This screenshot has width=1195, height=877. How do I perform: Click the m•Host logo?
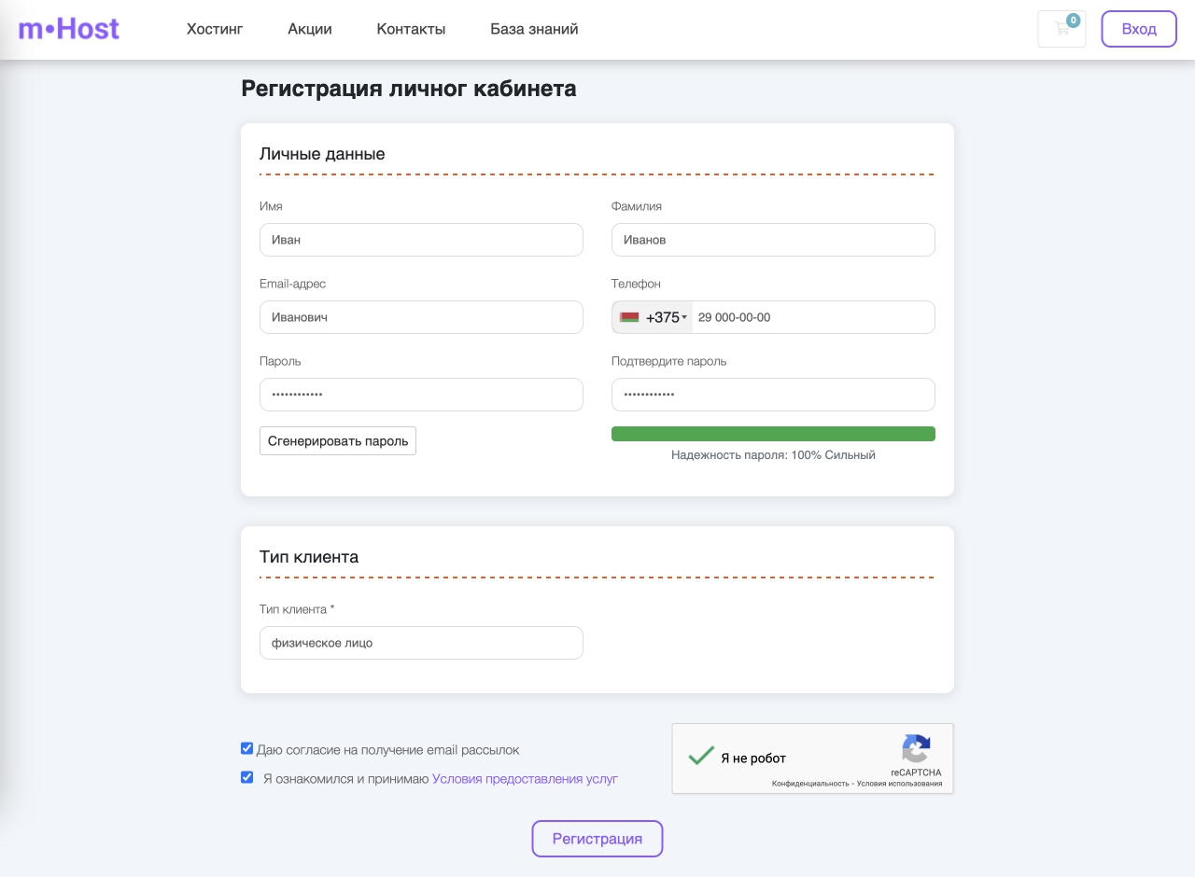[69, 29]
